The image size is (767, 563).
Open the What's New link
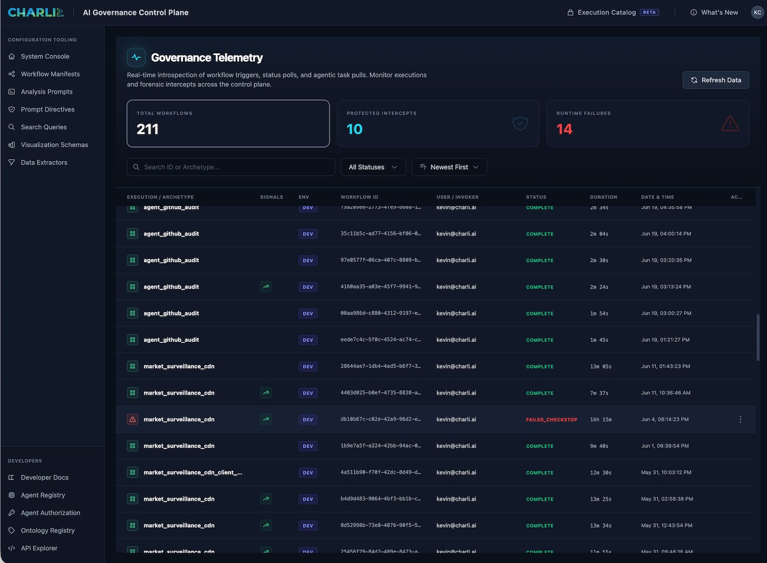point(714,12)
